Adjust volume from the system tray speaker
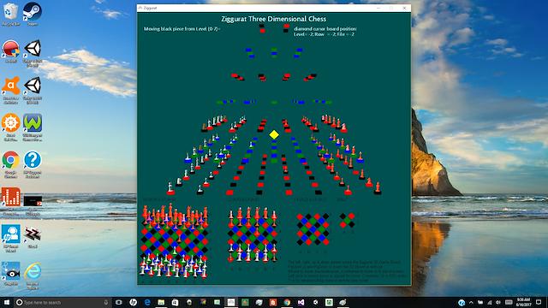Screen dimensions: 548x308 coord(498,302)
